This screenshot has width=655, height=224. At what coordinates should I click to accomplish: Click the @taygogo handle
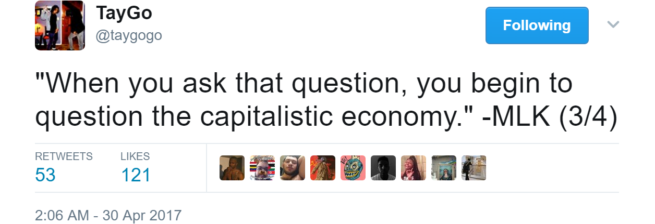point(129,35)
